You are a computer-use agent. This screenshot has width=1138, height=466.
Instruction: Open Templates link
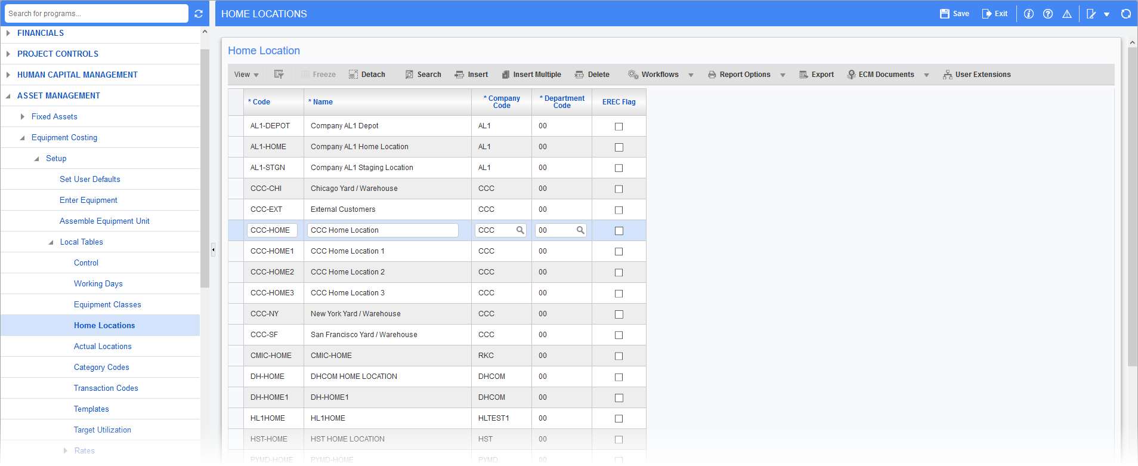(x=91, y=409)
